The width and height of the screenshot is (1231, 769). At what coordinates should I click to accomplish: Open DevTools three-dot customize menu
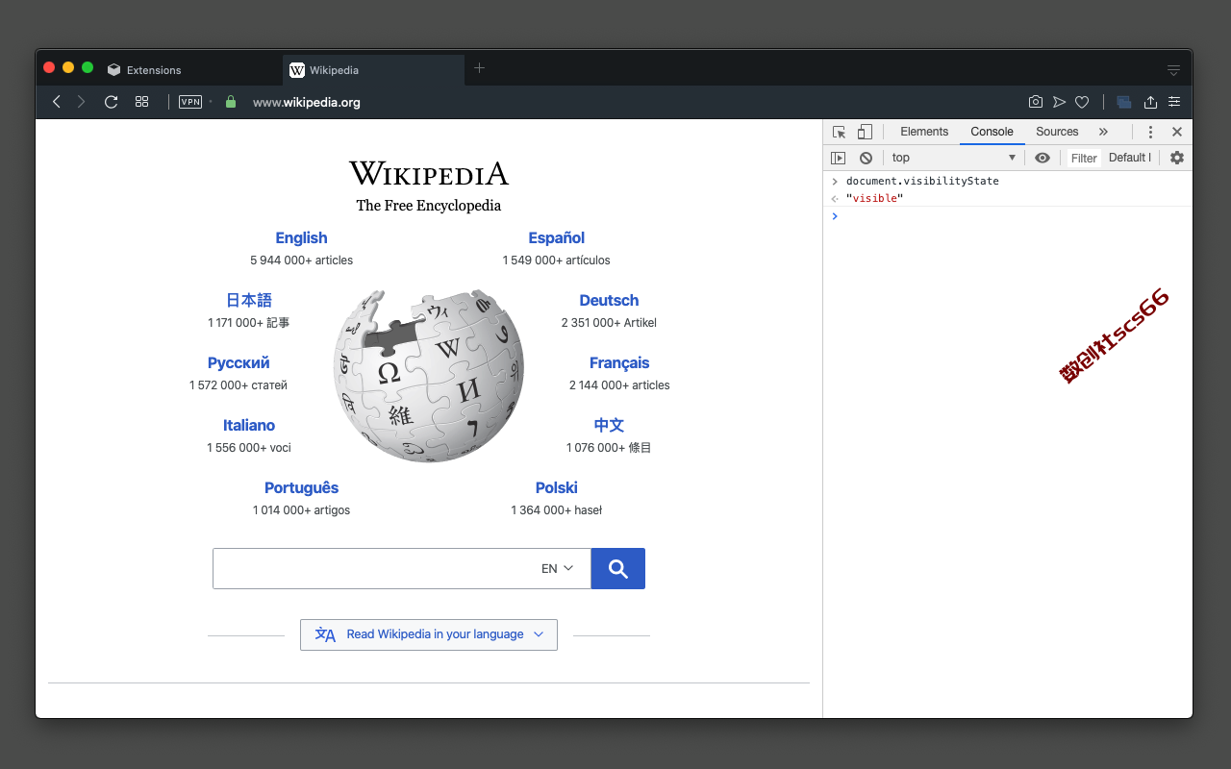[x=1150, y=132]
